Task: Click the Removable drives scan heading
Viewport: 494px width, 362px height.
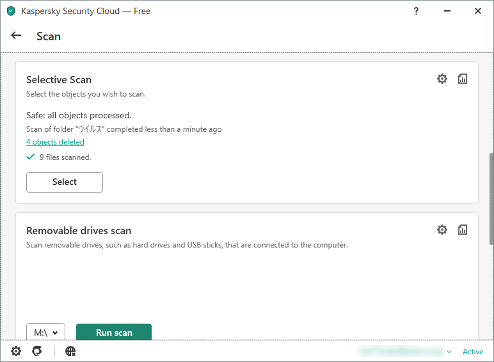Action: (x=79, y=231)
